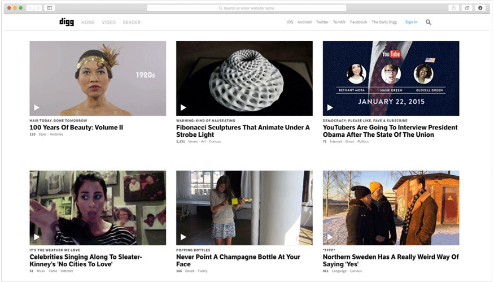Open 100 Years Of Beauty: Volume II headline
Viewport: 494px width, 282px height.
click(x=76, y=127)
